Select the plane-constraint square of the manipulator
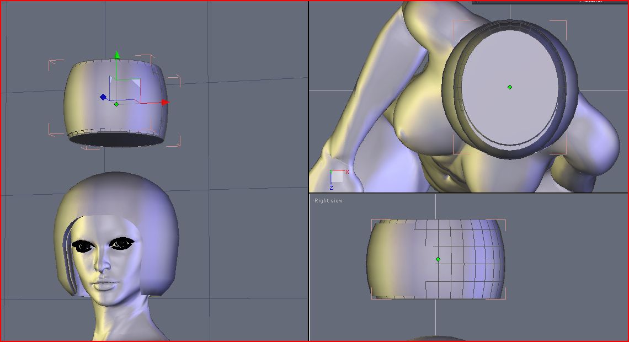Screen dimensions: 629x342 (x=125, y=90)
